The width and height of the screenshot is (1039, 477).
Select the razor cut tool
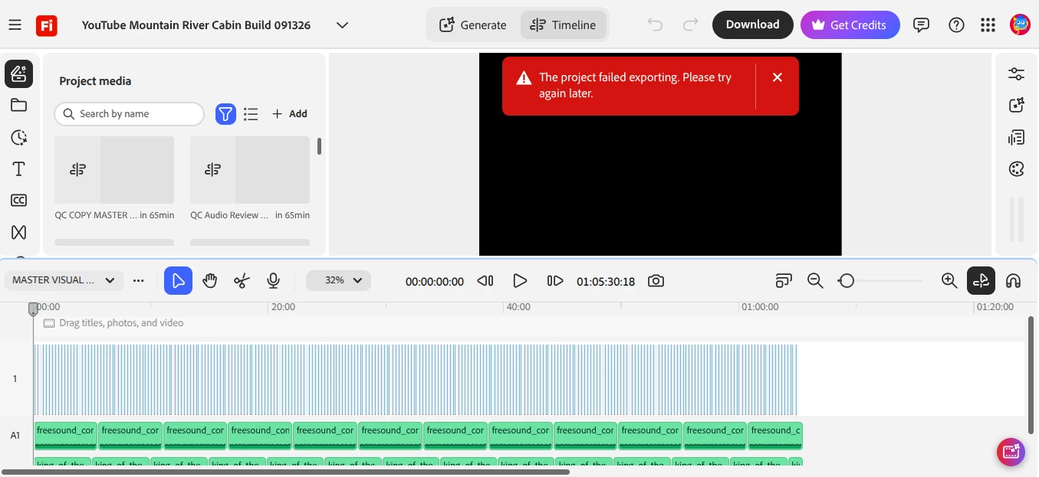pos(242,281)
